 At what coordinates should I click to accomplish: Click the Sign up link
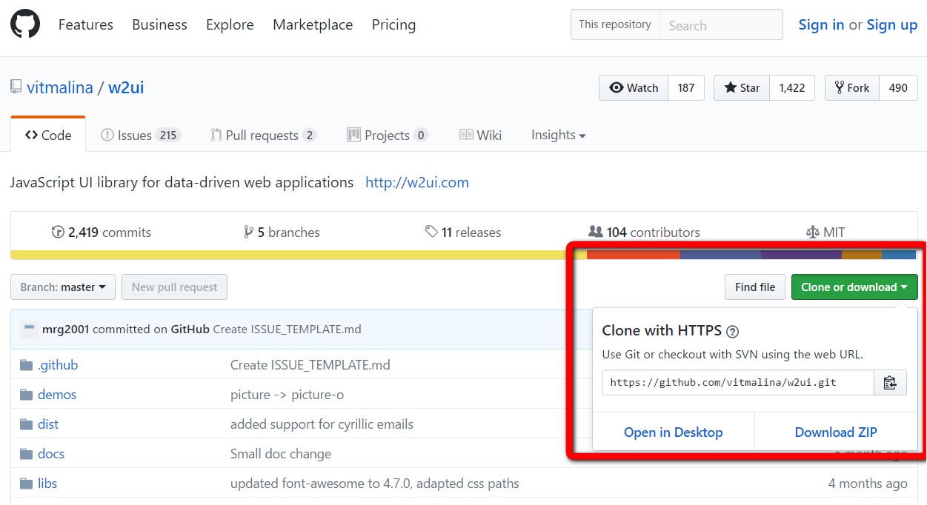(892, 24)
